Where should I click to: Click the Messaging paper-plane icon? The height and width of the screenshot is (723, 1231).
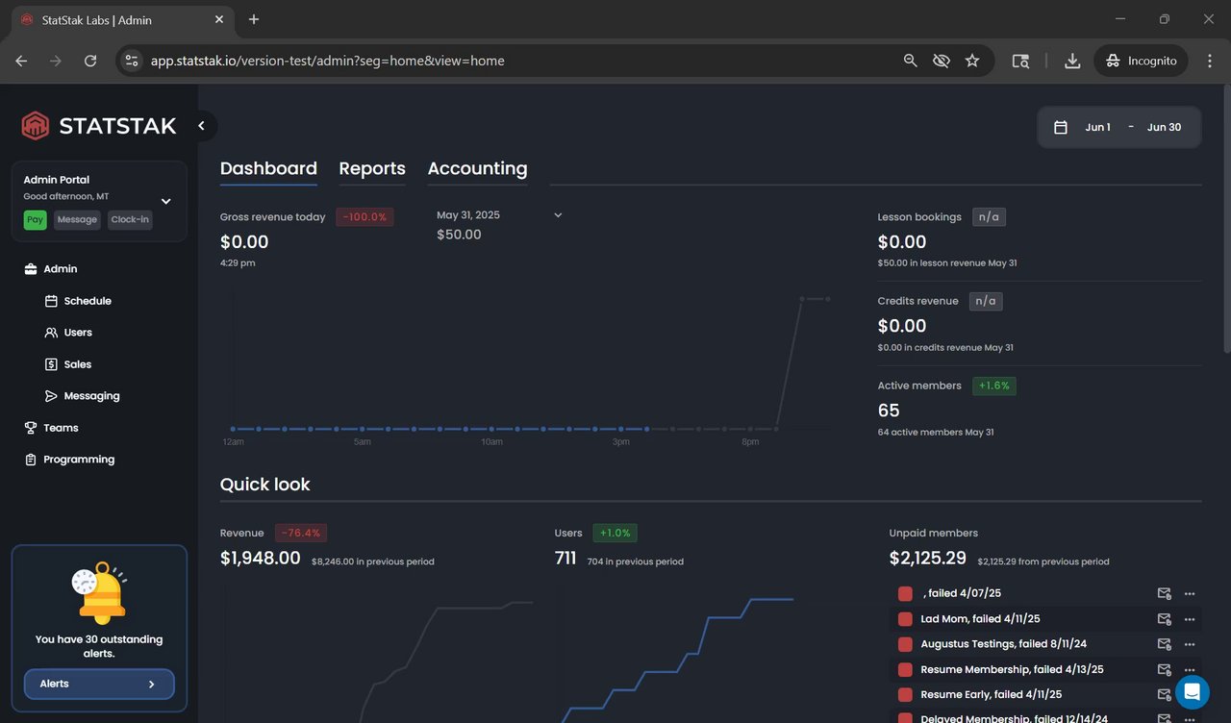tap(51, 396)
